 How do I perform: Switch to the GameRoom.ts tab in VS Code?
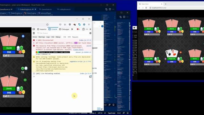6,9
